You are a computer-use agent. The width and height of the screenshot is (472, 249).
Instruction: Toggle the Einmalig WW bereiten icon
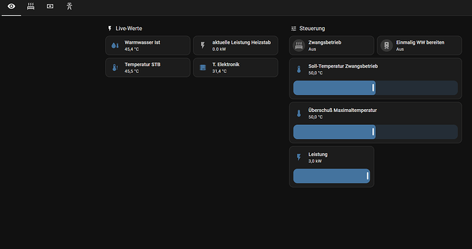point(386,46)
